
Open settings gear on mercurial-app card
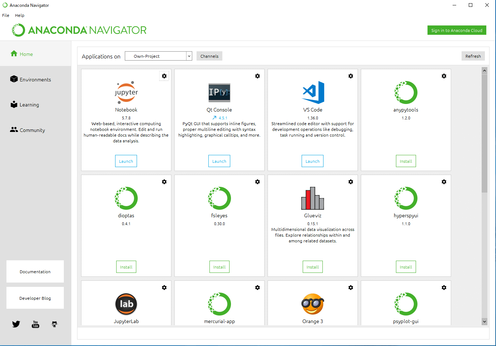[258, 288]
